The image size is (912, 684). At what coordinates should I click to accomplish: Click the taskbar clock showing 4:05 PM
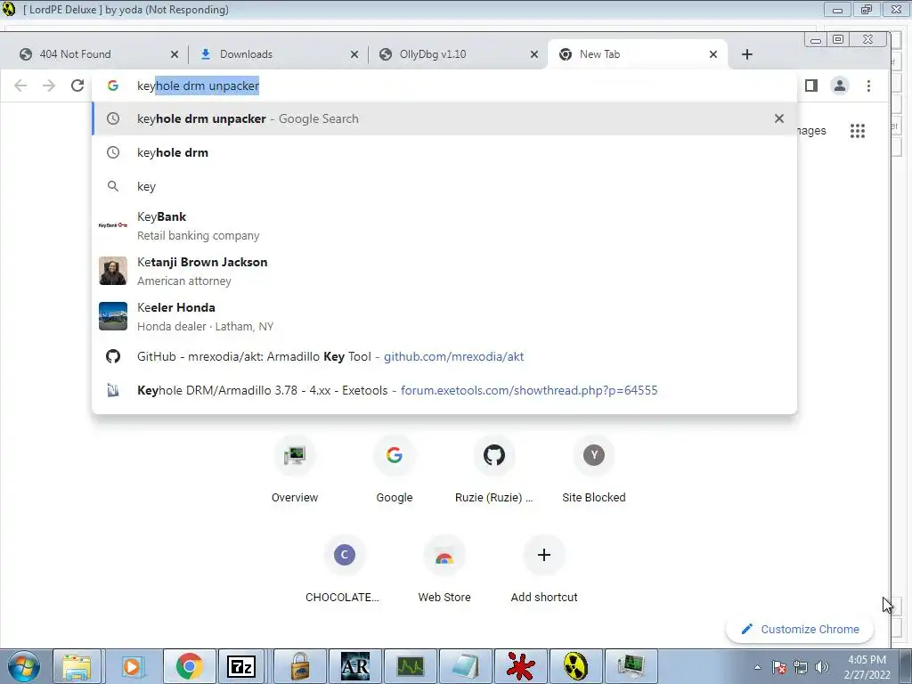click(x=867, y=667)
